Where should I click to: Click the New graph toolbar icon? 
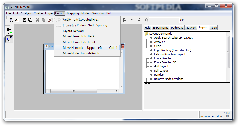pyautogui.click(x=11, y=20)
